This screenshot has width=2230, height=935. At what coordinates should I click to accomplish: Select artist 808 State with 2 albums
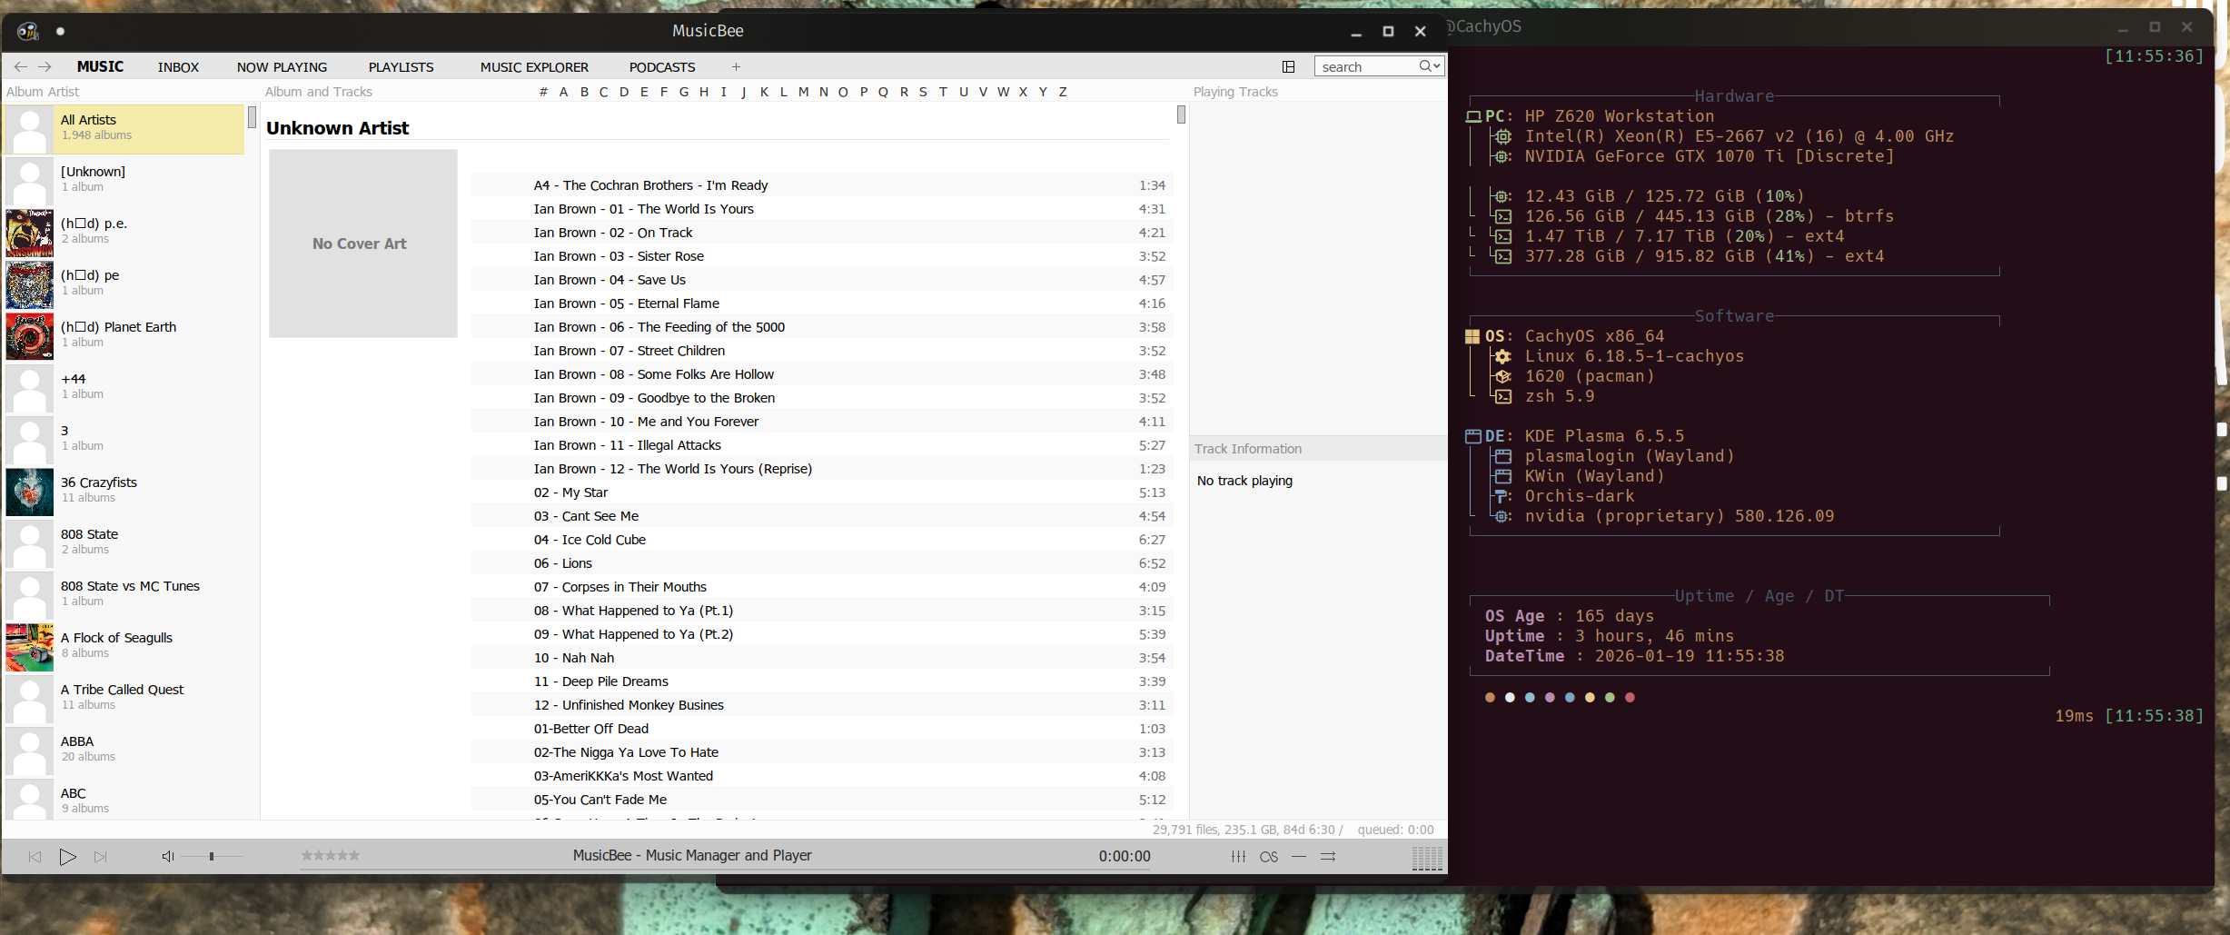coord(124,542)
